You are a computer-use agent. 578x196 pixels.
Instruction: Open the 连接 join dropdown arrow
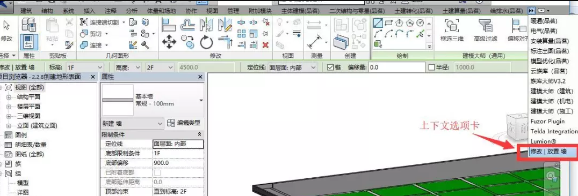tap(107, 45)
